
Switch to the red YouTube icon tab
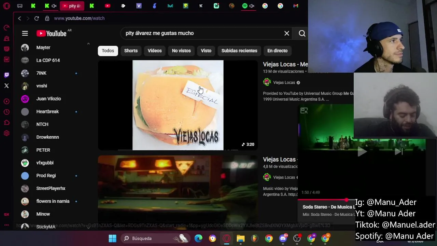click(x=108, y=6)
